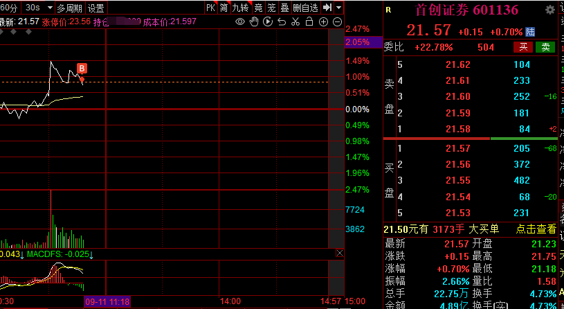Click the bid-ask ratio red-green bar
This screenshot has width=564, height=309.
[x=471, y=139]
